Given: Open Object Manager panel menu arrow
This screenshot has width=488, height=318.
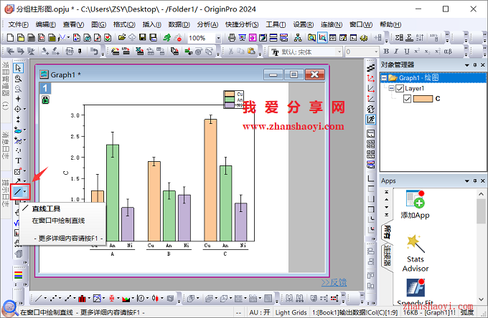Looking at the screenshot, I should [x=467, y=65].
